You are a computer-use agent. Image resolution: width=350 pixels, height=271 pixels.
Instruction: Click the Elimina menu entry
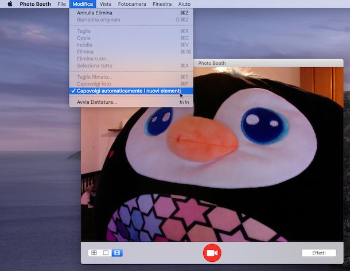pyautogui.click(x=131, y=52)
